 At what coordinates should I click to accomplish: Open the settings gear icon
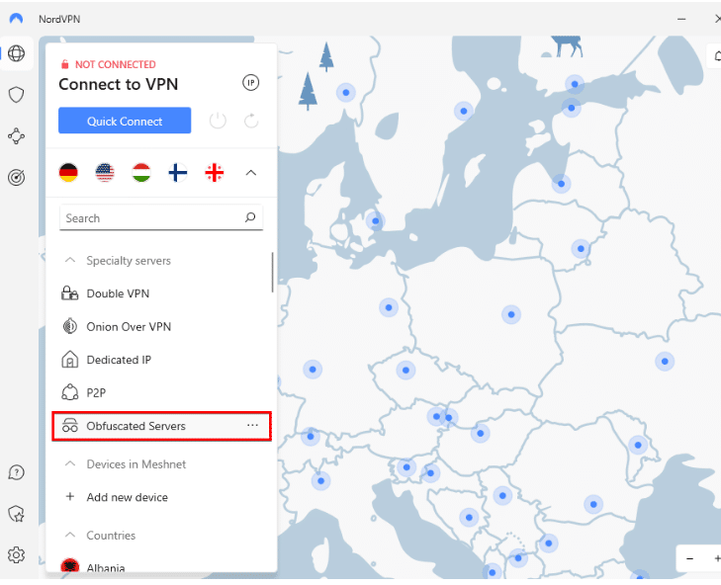tap(16, 554)
